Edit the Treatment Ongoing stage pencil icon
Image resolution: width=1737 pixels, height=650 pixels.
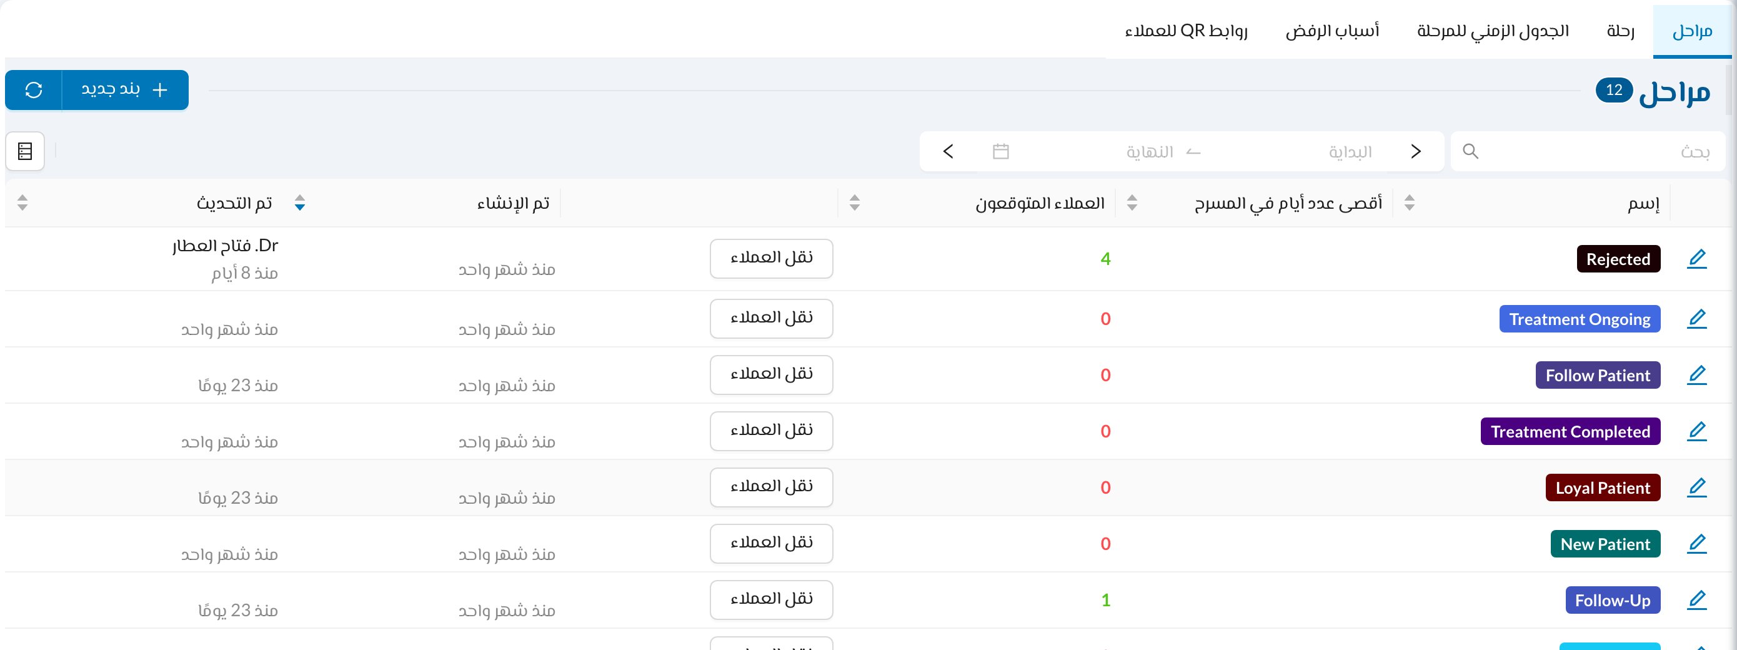[1696, 319]
